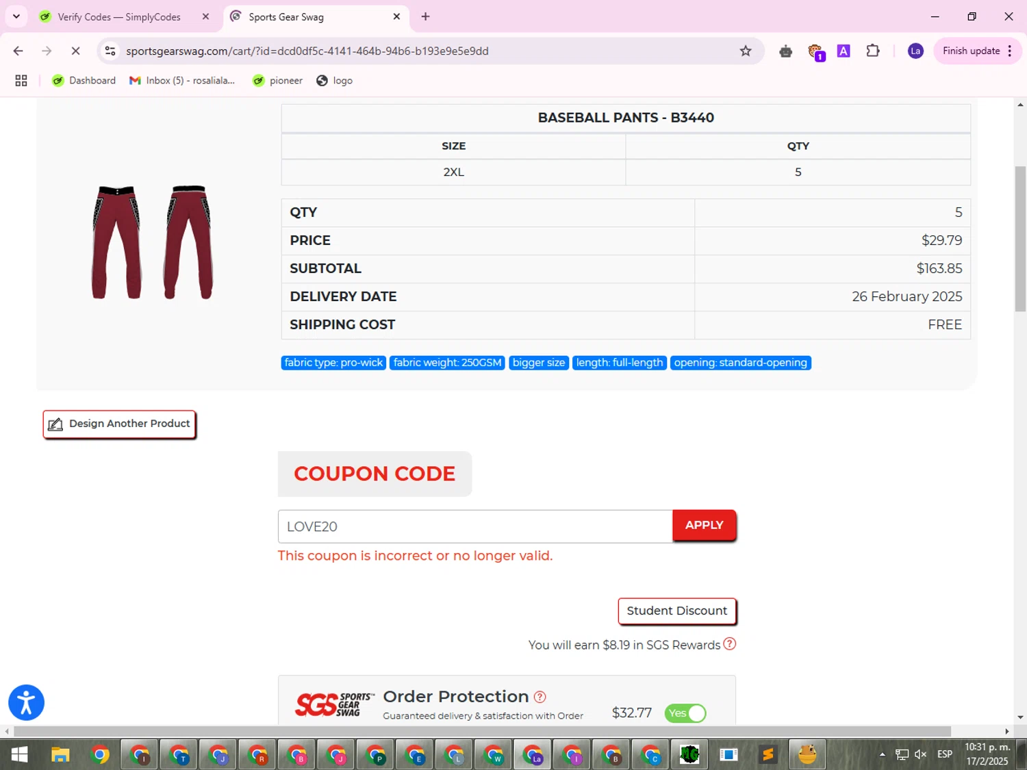
Task: Open the Finish update menu
Action: point(978,51)
